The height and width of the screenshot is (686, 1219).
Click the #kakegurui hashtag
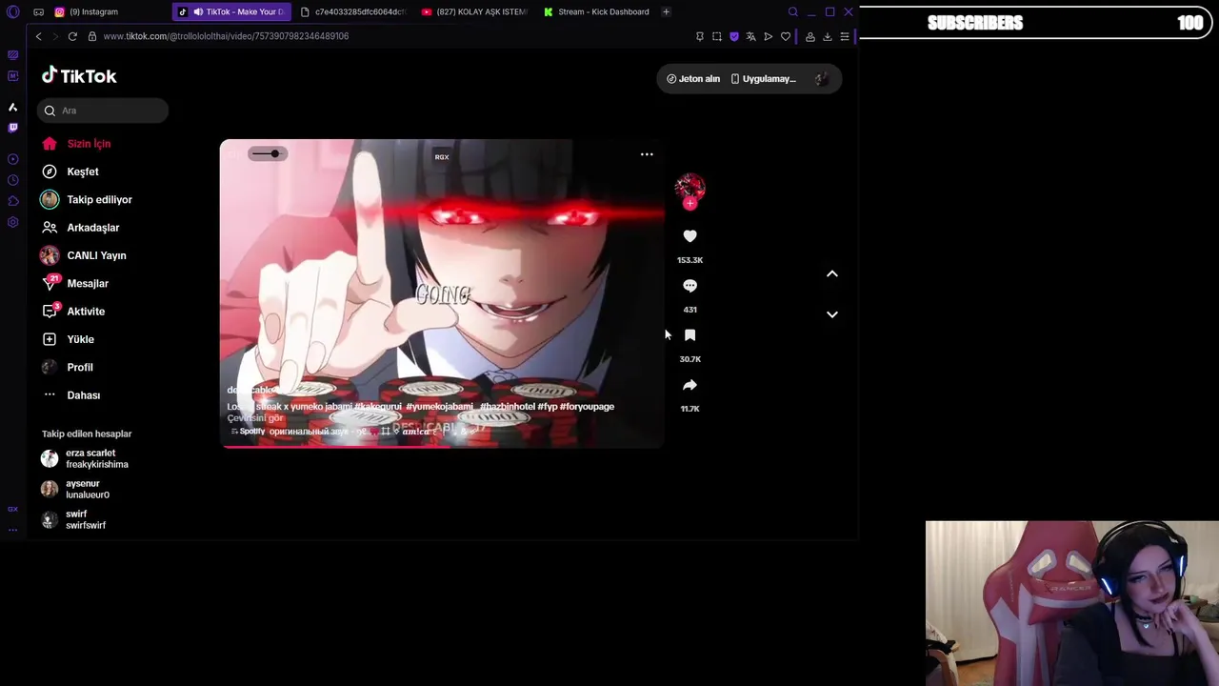[378, 407]
